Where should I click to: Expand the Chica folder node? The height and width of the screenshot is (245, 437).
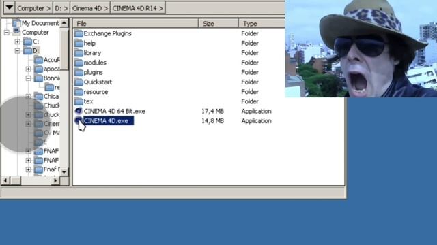(28, 97)
